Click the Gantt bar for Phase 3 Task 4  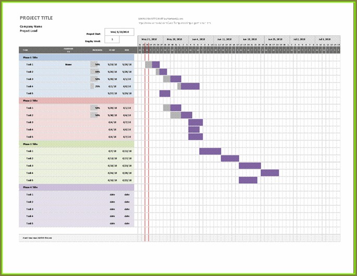click(270, 173)
